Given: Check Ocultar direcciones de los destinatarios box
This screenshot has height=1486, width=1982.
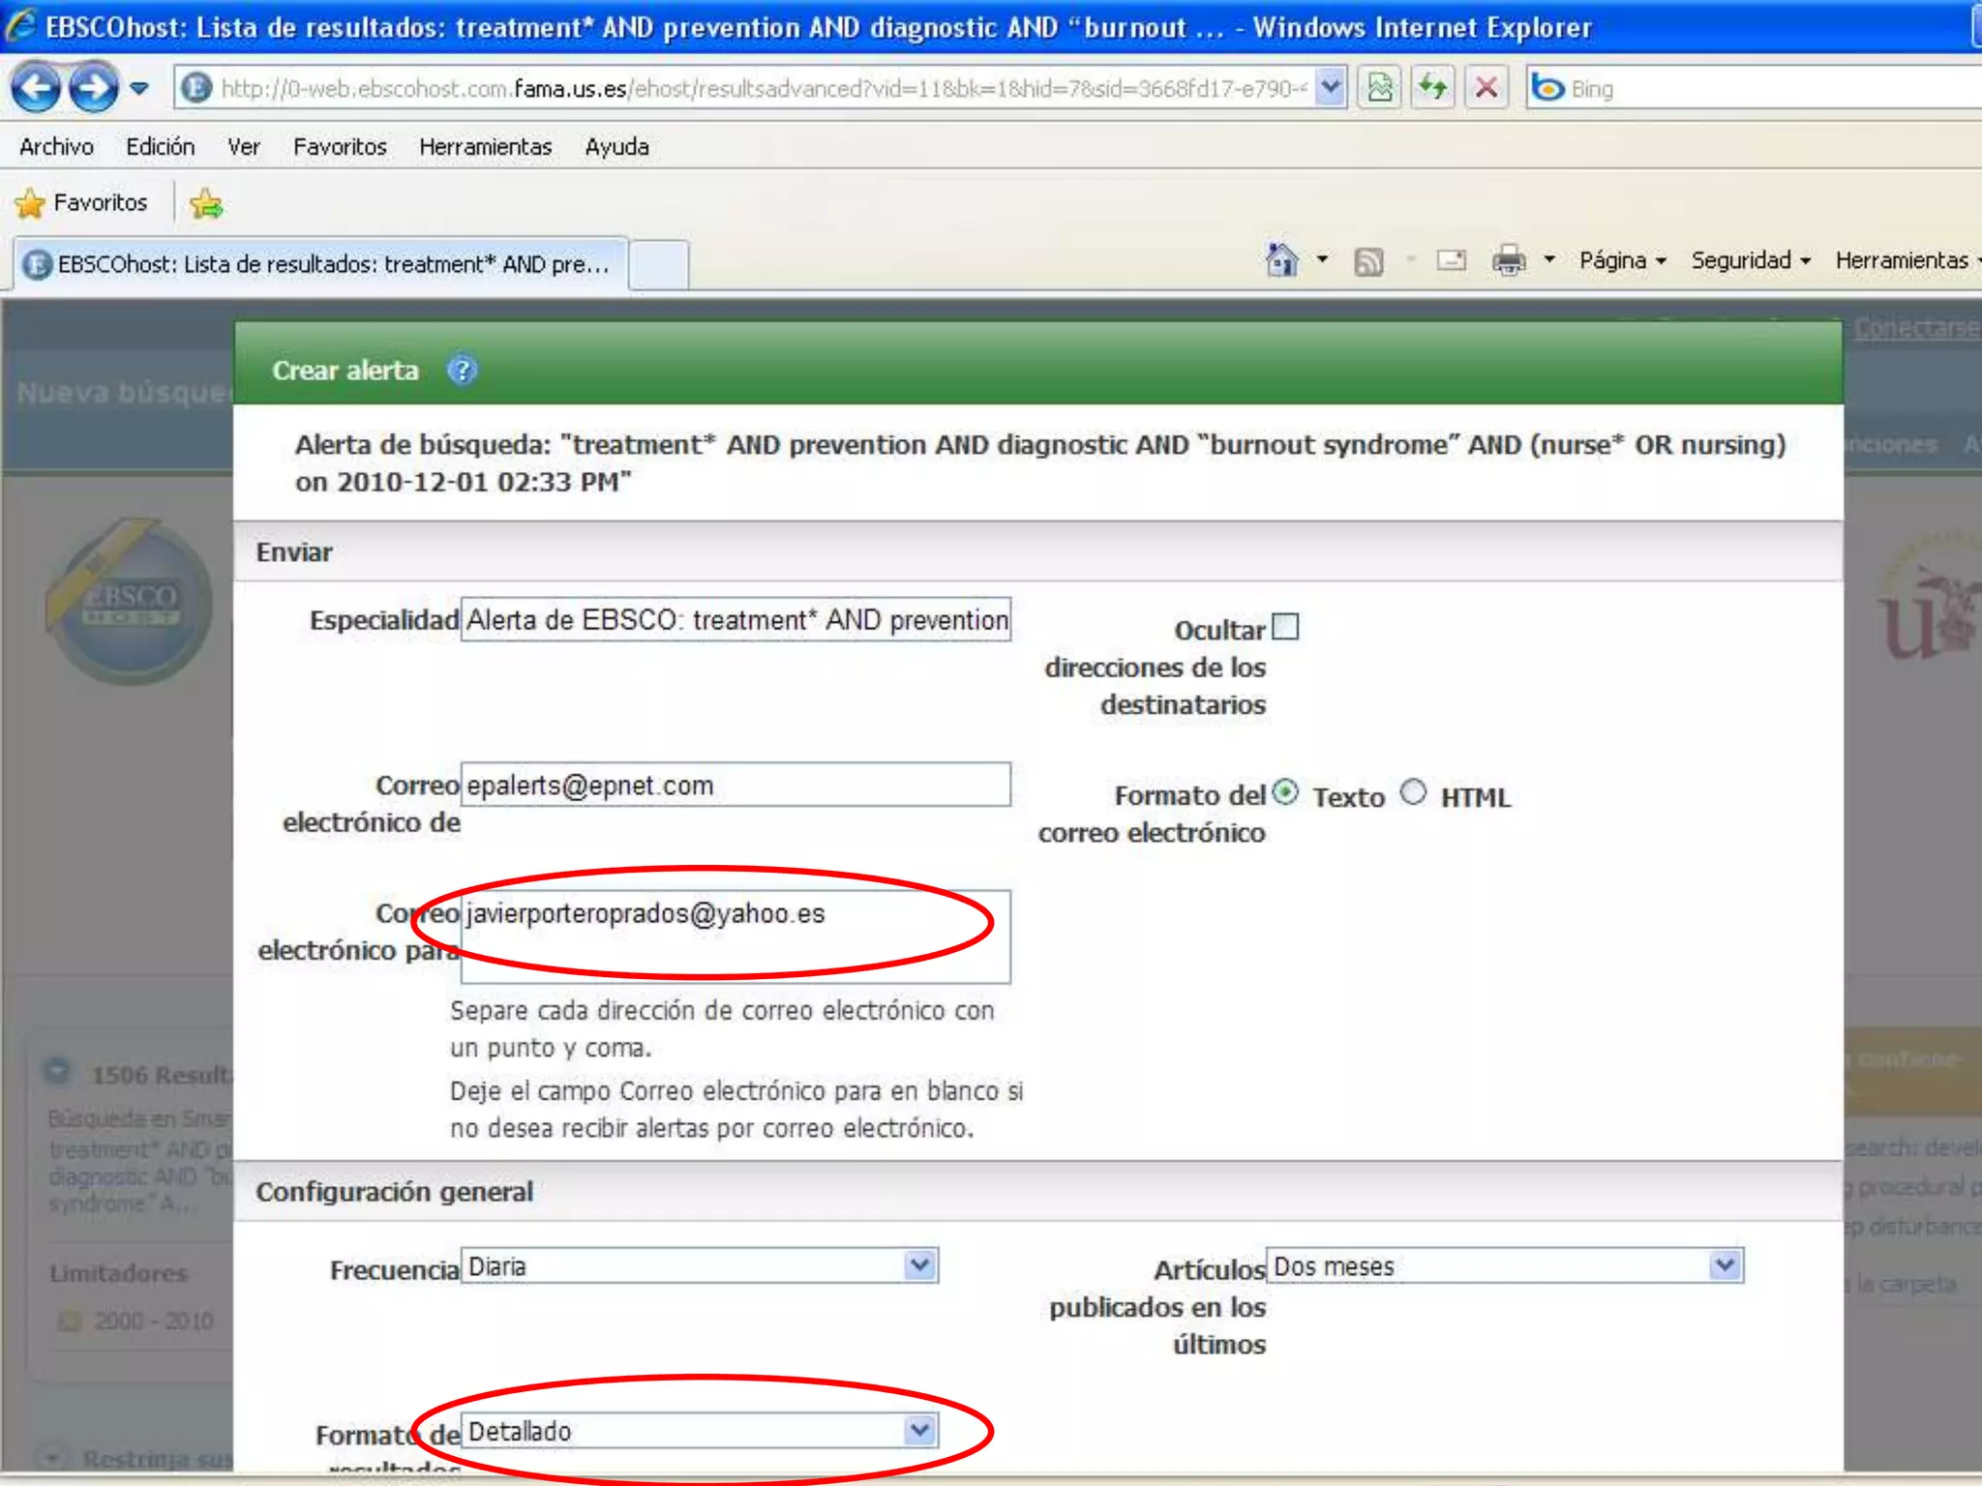Looking at the screenshot, I should pos(1285,627).
